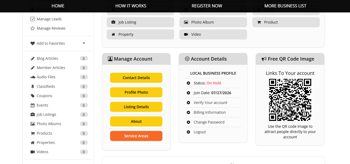Open the Change Password item
This screenshot has width=350, height=164.
pos(209,122)
